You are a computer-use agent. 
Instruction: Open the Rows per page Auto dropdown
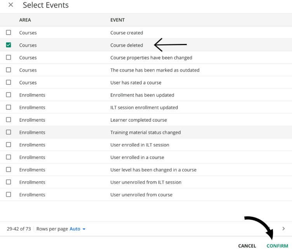pos(77,229)
